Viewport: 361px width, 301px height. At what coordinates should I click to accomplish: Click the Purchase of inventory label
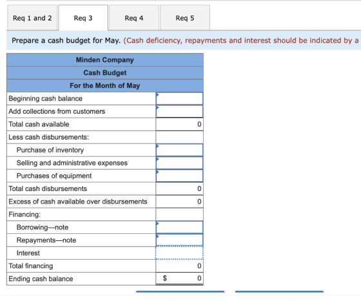[x=50, y=150]
